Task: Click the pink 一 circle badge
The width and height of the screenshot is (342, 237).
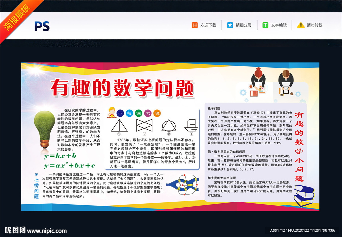Action: coord(120,113)
